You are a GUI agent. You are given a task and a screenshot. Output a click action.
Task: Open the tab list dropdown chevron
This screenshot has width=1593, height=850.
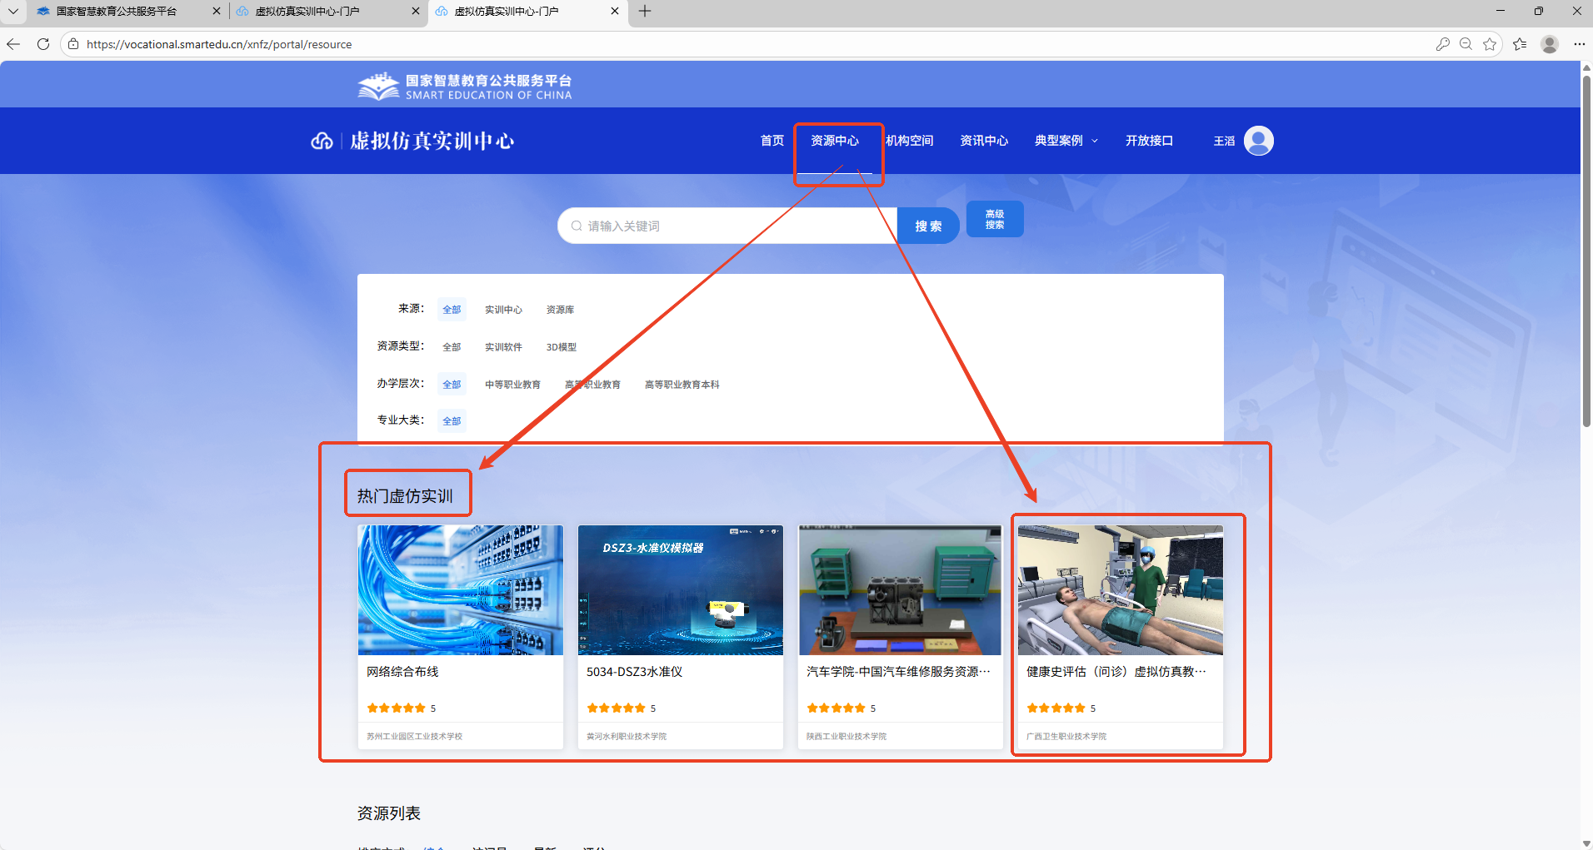click(x=13, y=11)
